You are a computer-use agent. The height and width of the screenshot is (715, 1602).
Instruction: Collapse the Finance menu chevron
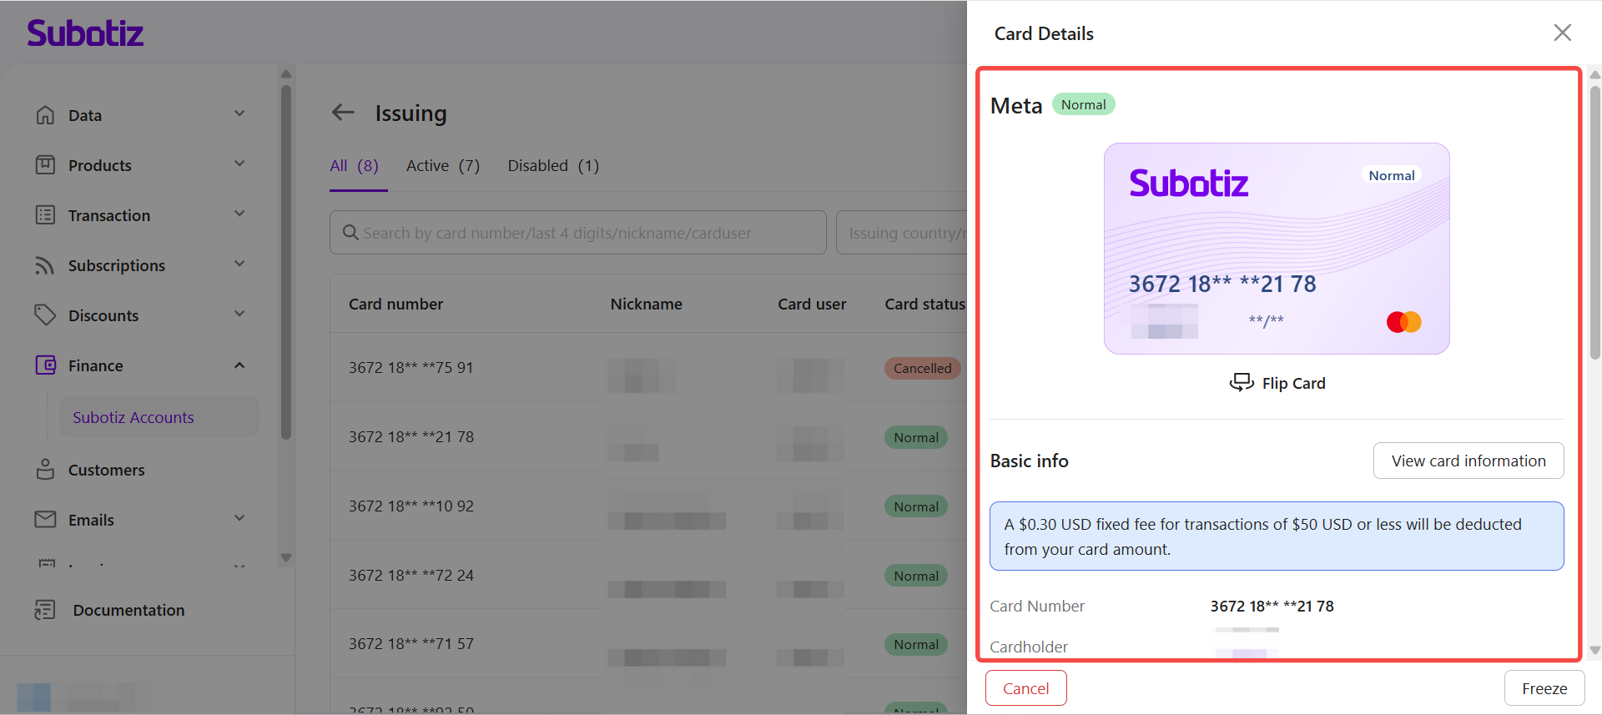point(239,365)
